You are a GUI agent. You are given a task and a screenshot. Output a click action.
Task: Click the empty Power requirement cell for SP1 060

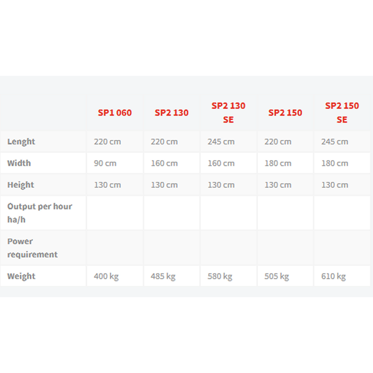pyautogui.click(x=114, y=247)
